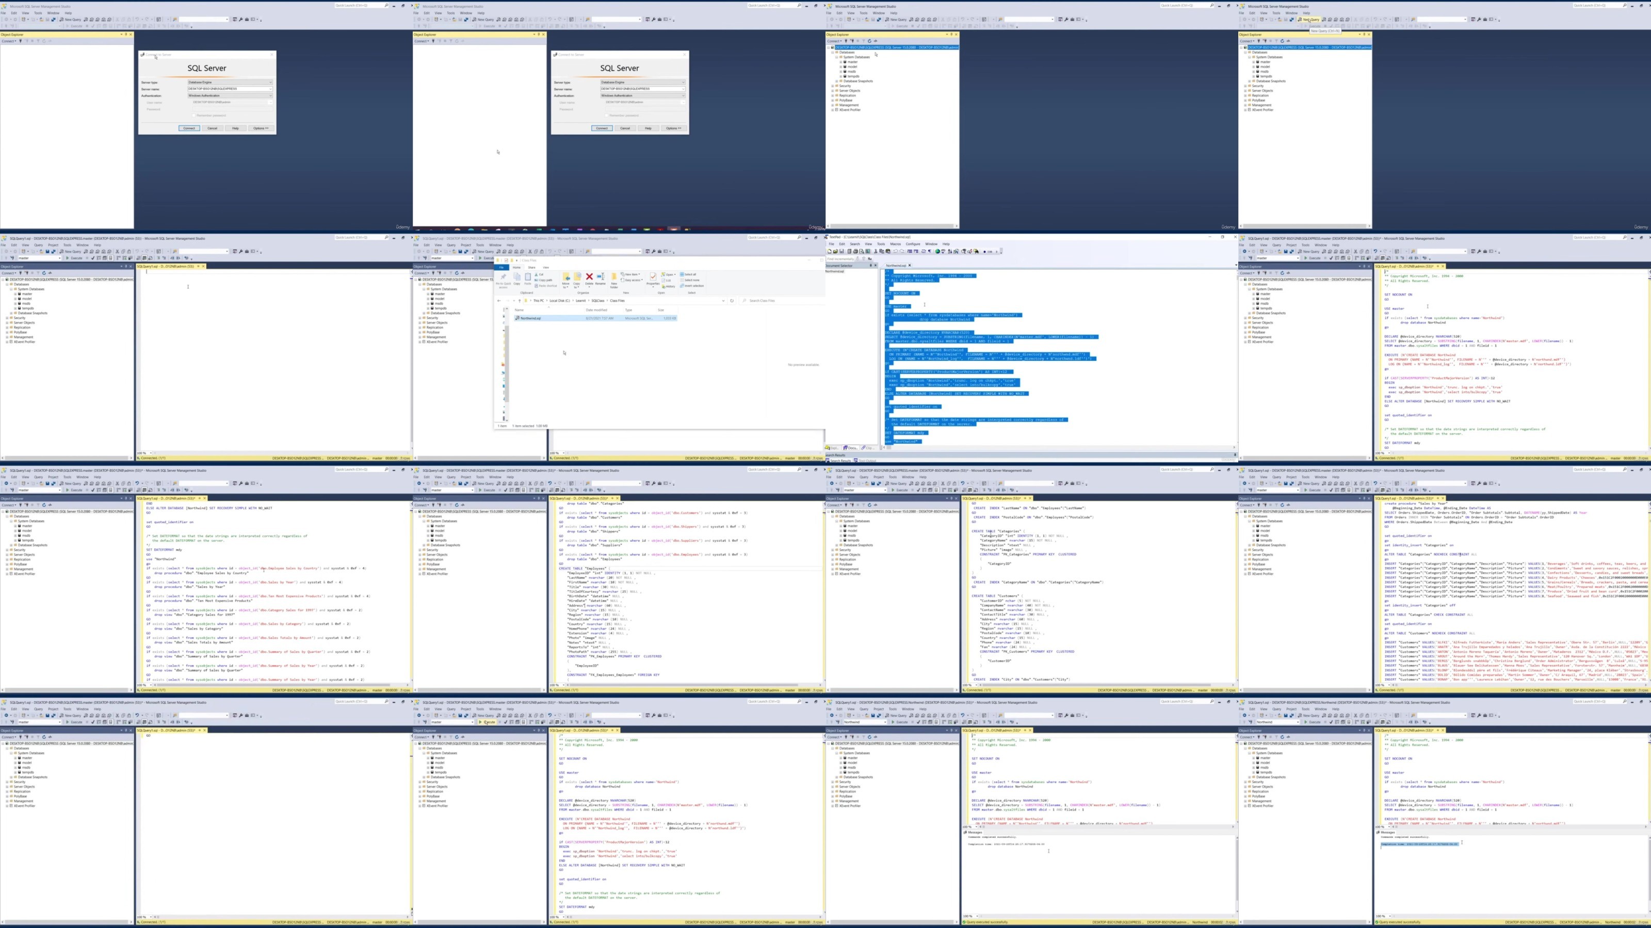This screenshot has height=928, width=1651.
Task: Click the Print icon in TextPad toolbar
Action: point(855,252)
